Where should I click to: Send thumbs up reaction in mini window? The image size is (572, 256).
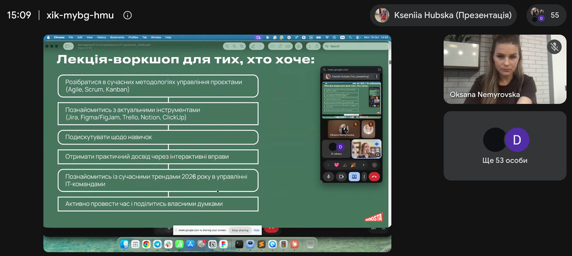click(x=345, y=165)
